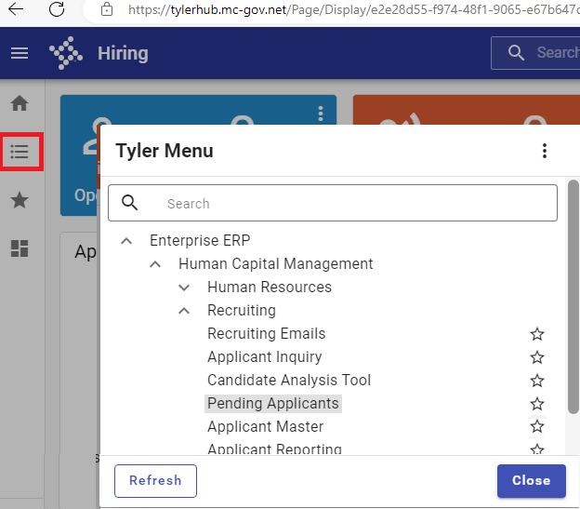
Task: Select Human Capital Management label
Action: 275,264
